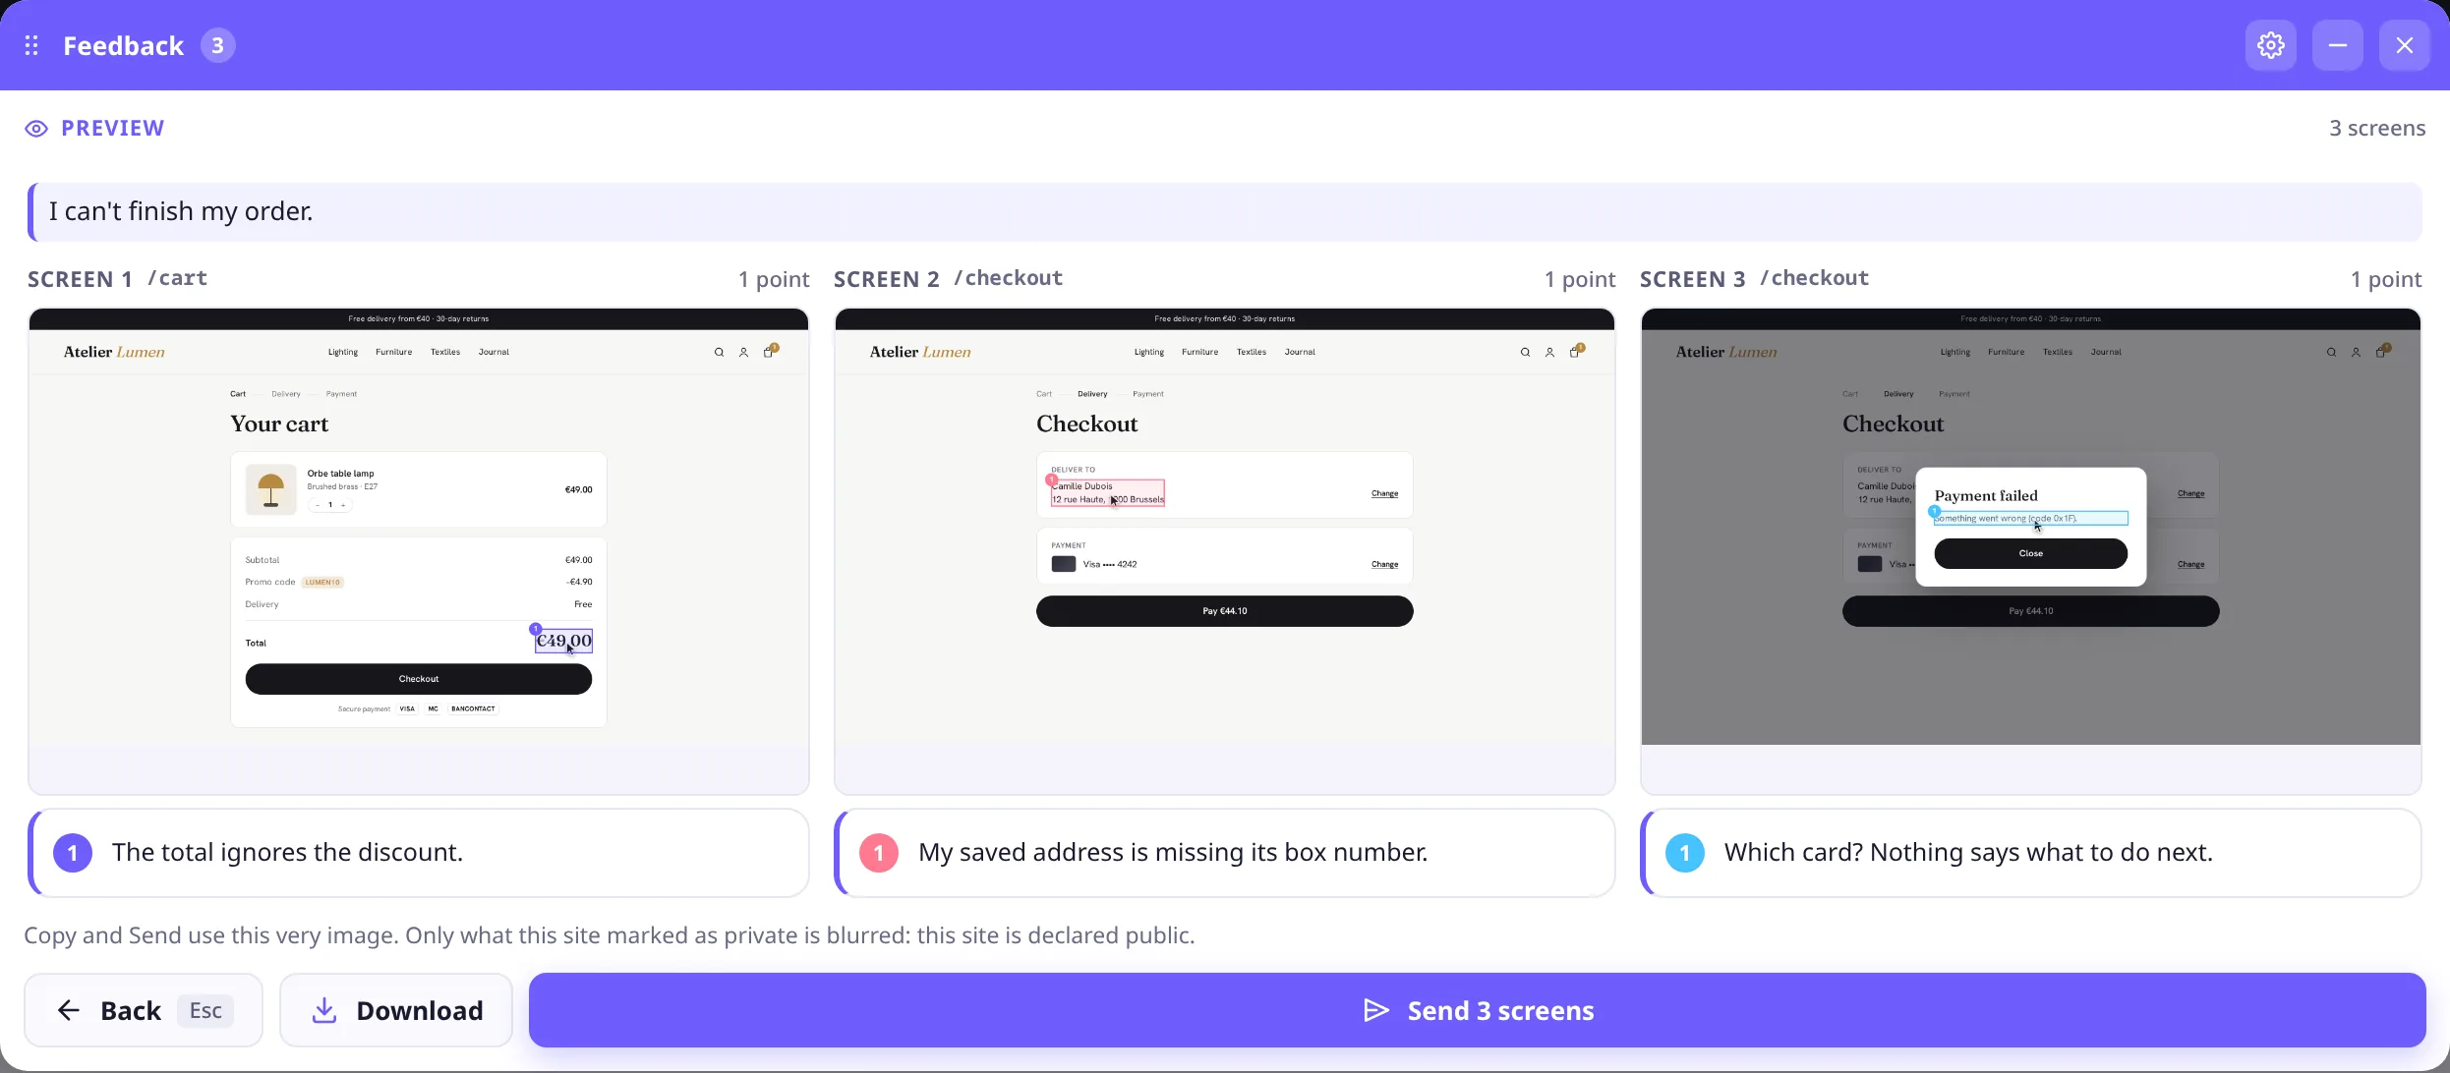Screen dimensions: 2450x1073
Task: Open the Screen 2 checkout screenshot thumbnail
Action: (1224, 551)
